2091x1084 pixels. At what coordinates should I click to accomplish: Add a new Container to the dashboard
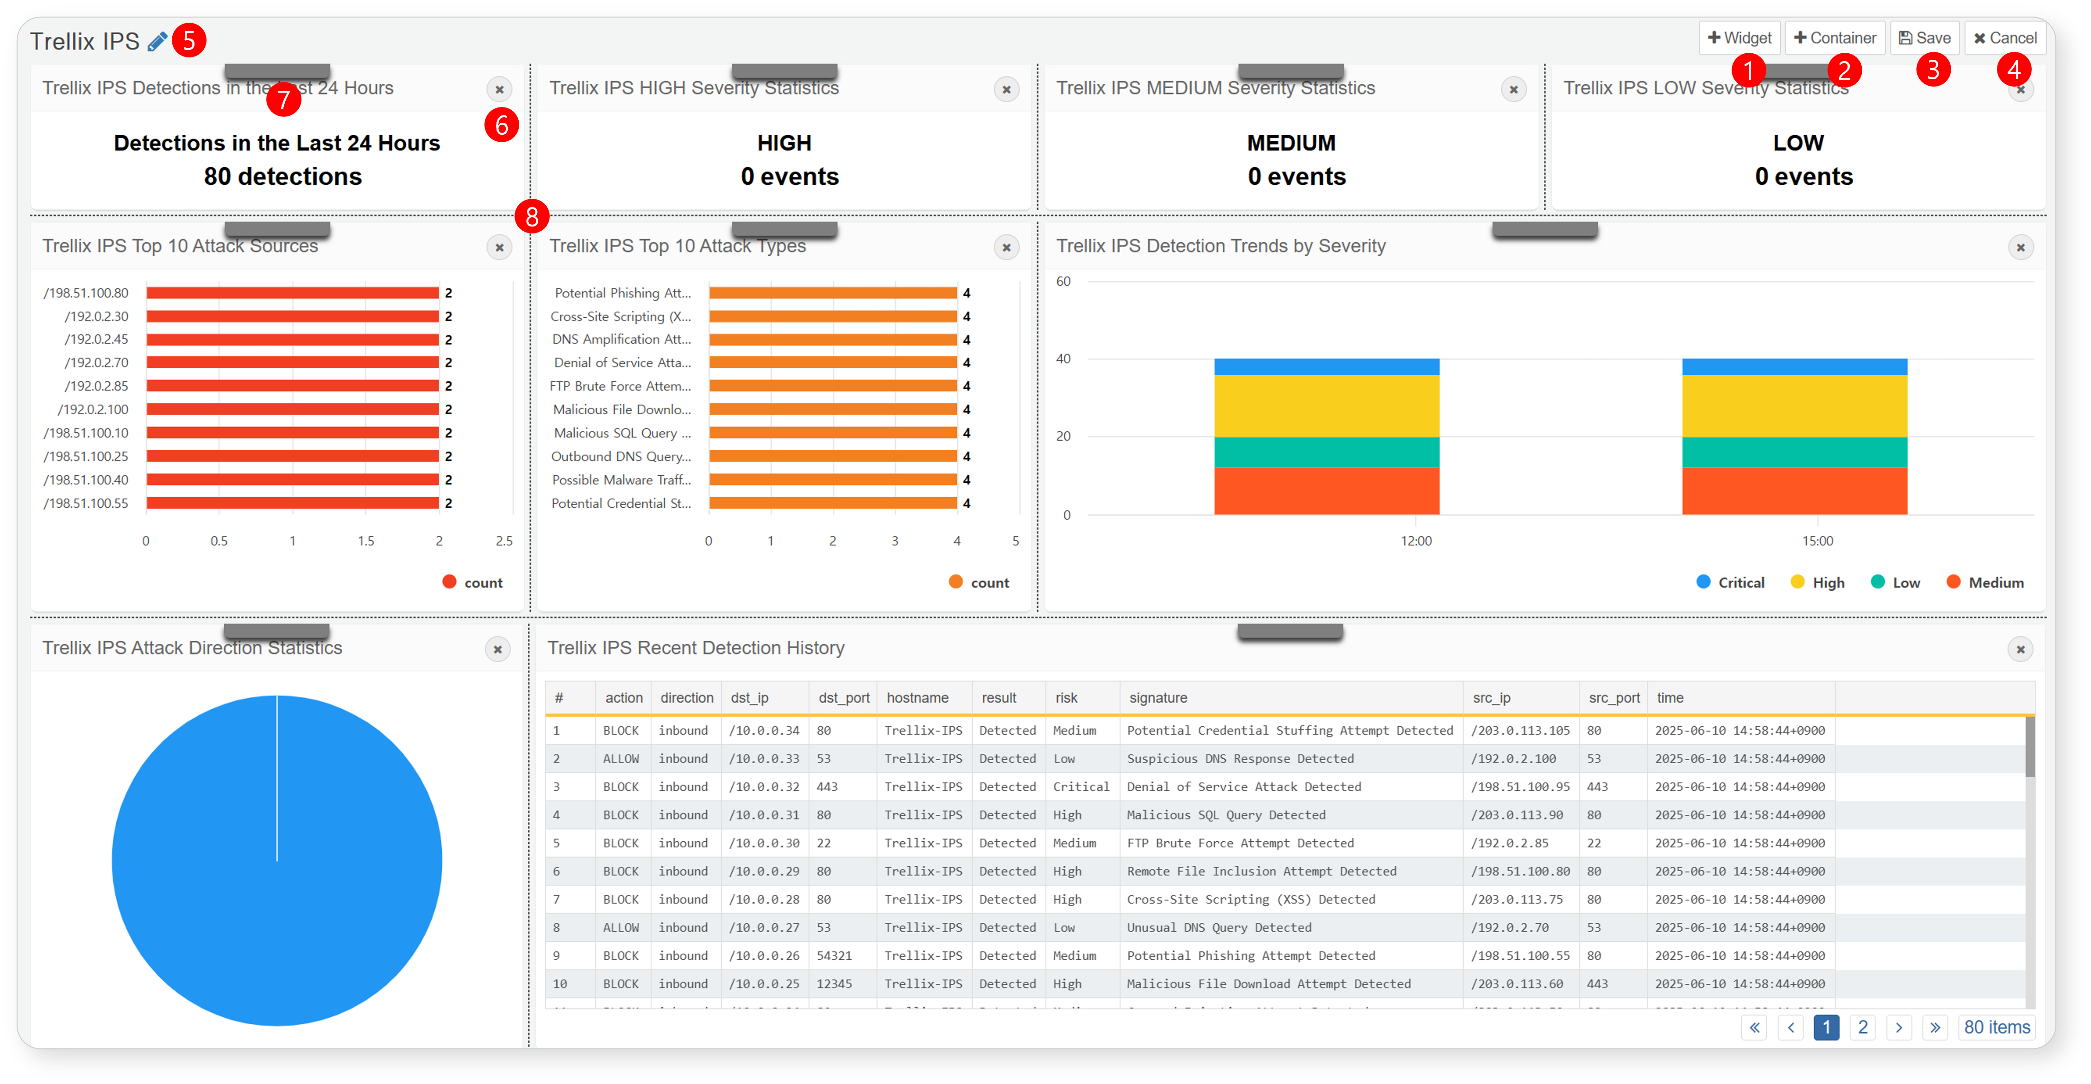point(1834,38)
